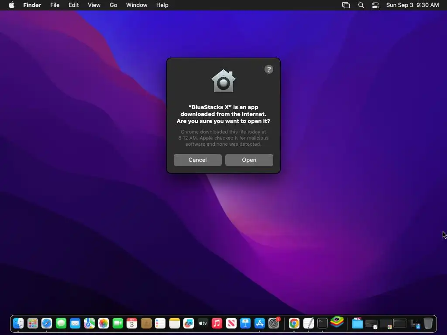Open TextEdit in the Dock

(308, 323)
